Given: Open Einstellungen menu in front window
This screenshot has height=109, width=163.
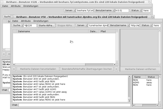Looking at the screenshot, I should click(x=41, y=21).
